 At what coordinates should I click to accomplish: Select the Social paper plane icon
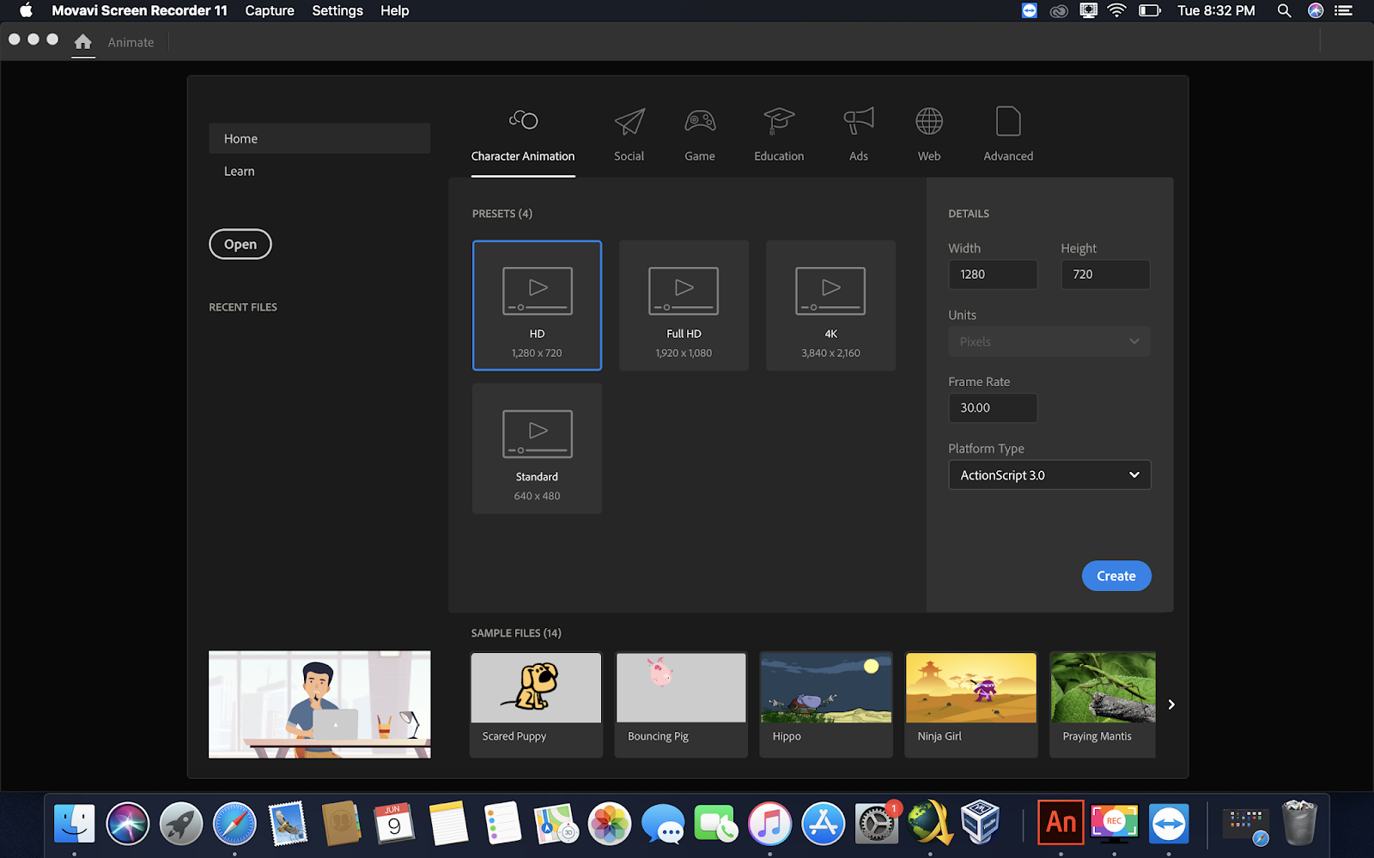coord(629,121)
